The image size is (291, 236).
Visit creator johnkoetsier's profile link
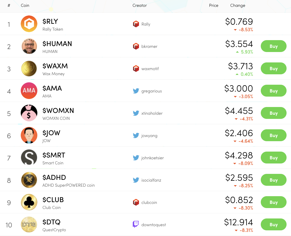153,158
